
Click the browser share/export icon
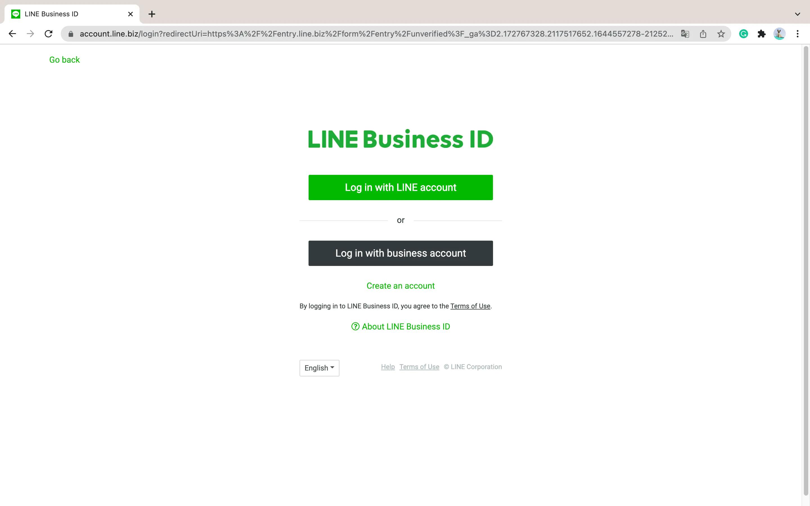click(704, 34)
